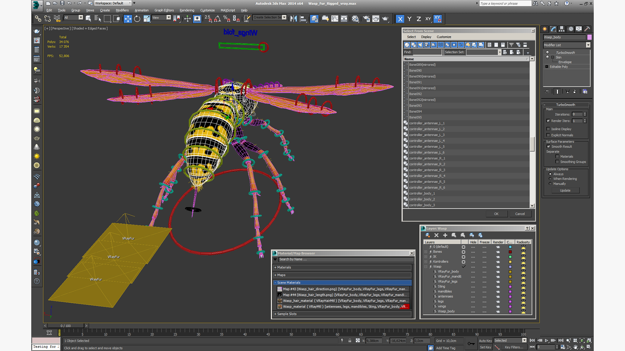Click Cancel in Select From Scene

click(520, 214)
